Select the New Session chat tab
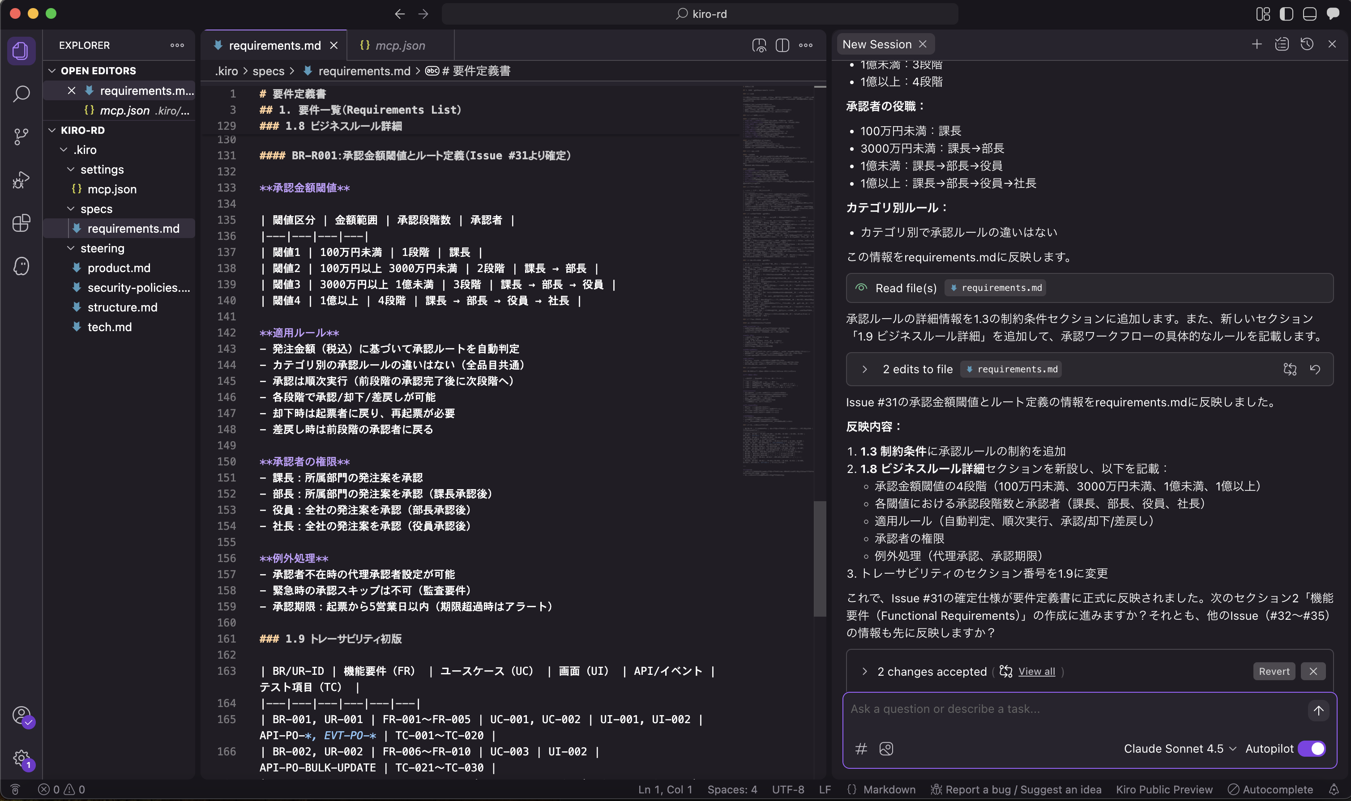Screen dimensions: 1351x801 click(876, 44)
